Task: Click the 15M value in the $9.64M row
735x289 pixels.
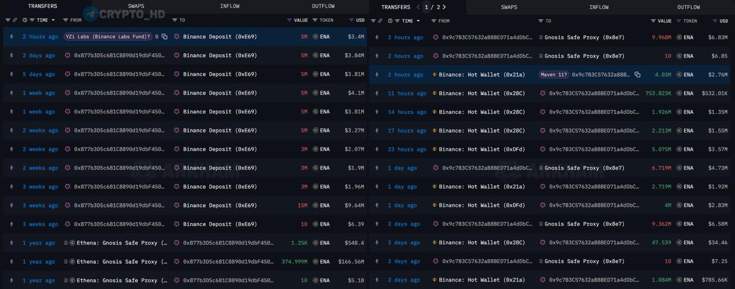Action: 302,205
